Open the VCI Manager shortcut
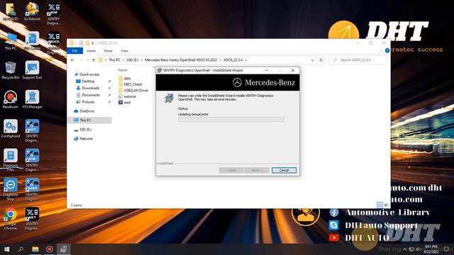 (x=32, y=99)
